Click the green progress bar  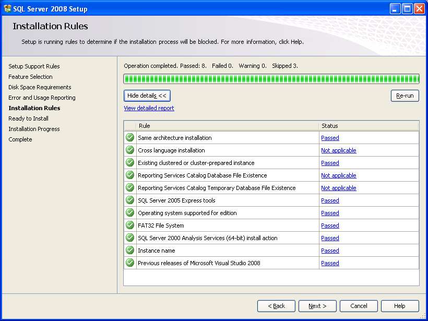click(271, 79)
